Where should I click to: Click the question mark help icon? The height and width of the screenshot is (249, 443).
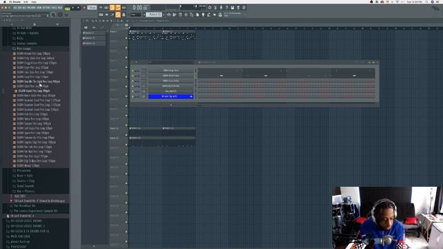click(x=227, y=8)
